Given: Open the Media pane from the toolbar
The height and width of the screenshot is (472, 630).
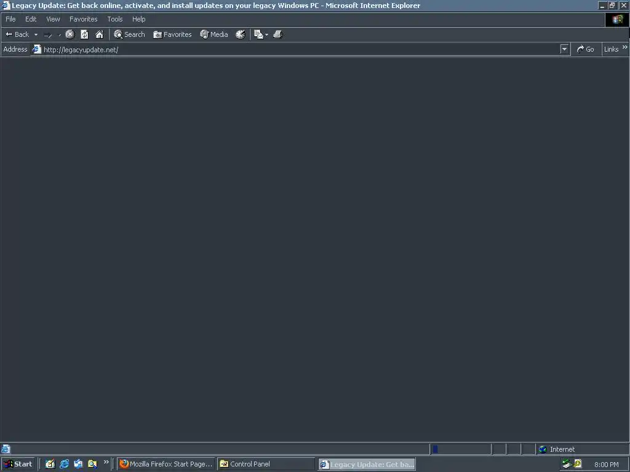Looking at the screenshot, I should coord(214,34).
